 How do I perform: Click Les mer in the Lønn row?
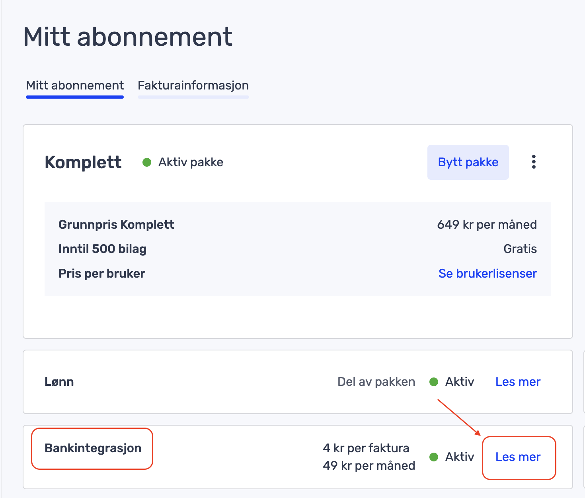click(518, 382)
